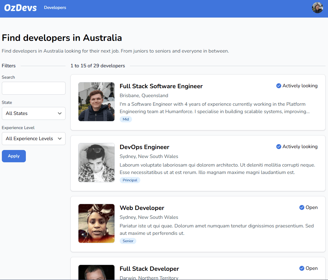Click the DevOps Engineer title link

[144, 147]
